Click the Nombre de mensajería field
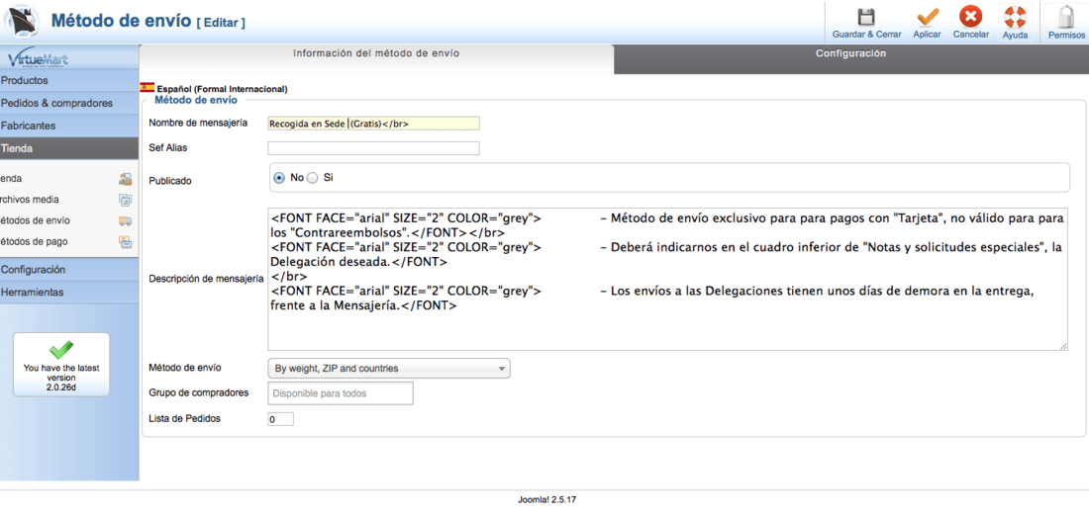Viewport: 1089px width, 514px height. 373,124
